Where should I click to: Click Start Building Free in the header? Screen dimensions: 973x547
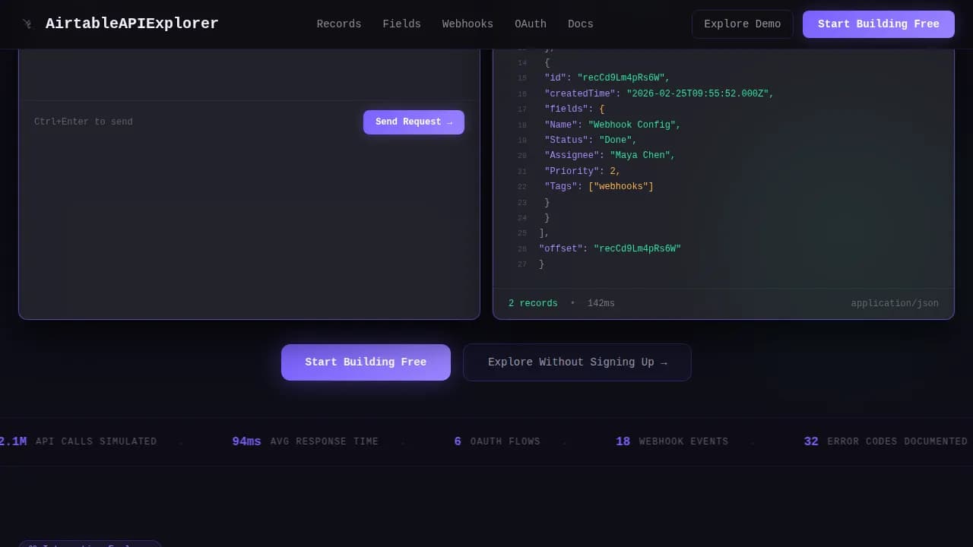point(878,24)
